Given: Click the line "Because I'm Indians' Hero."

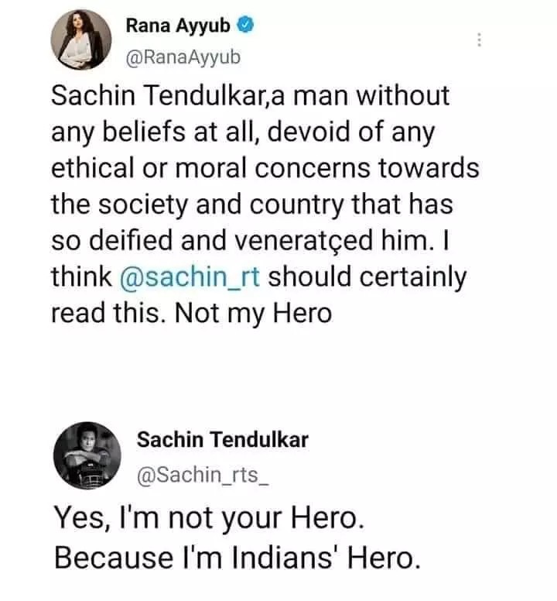Looking at the screenshot, I should tap(237, 556).
